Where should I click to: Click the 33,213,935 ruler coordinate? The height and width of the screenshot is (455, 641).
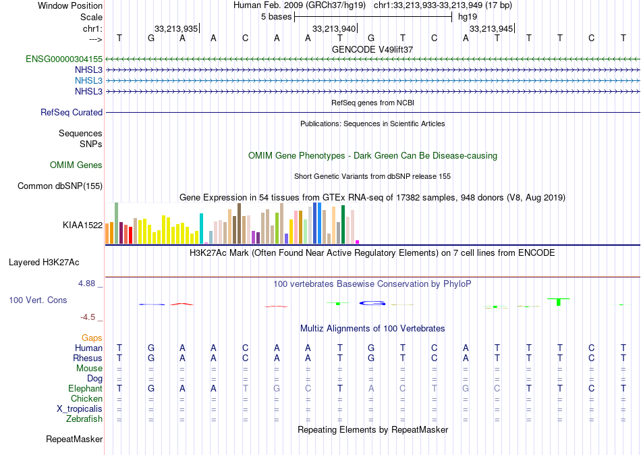pyautogui.click(x=176, y=28)
